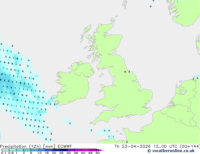Click the "(00+144)" forecast offset text
The width and height of the screenshot is (200, 154).
190,146
